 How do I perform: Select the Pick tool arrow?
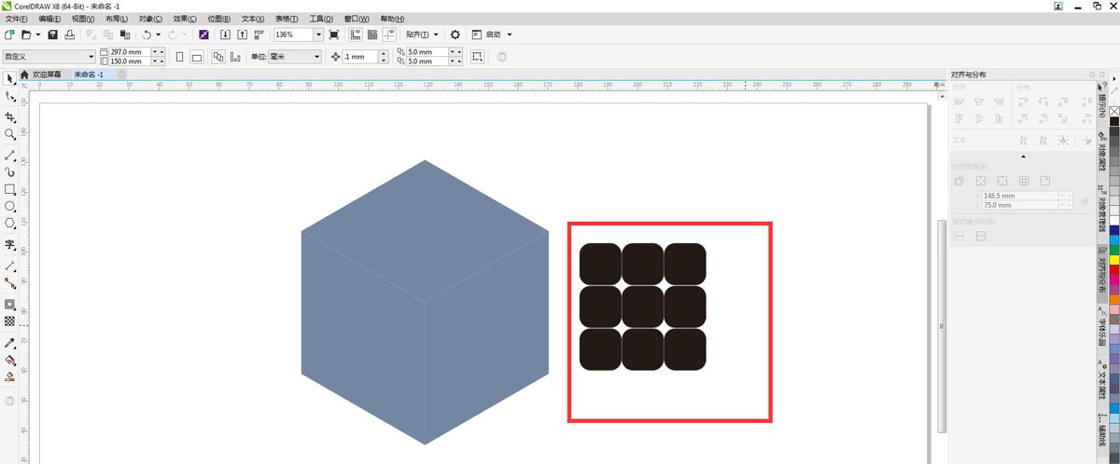coord(10,78)
